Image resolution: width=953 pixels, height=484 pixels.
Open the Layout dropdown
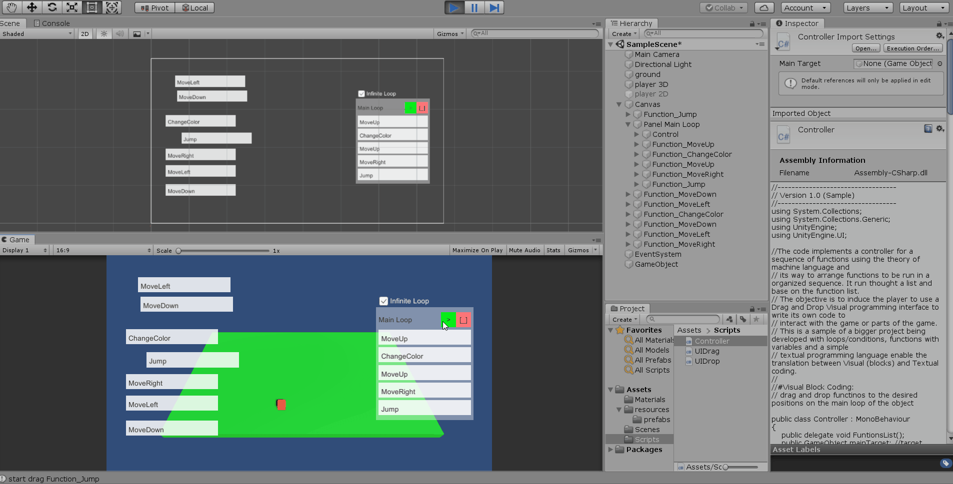pos(924,8)
